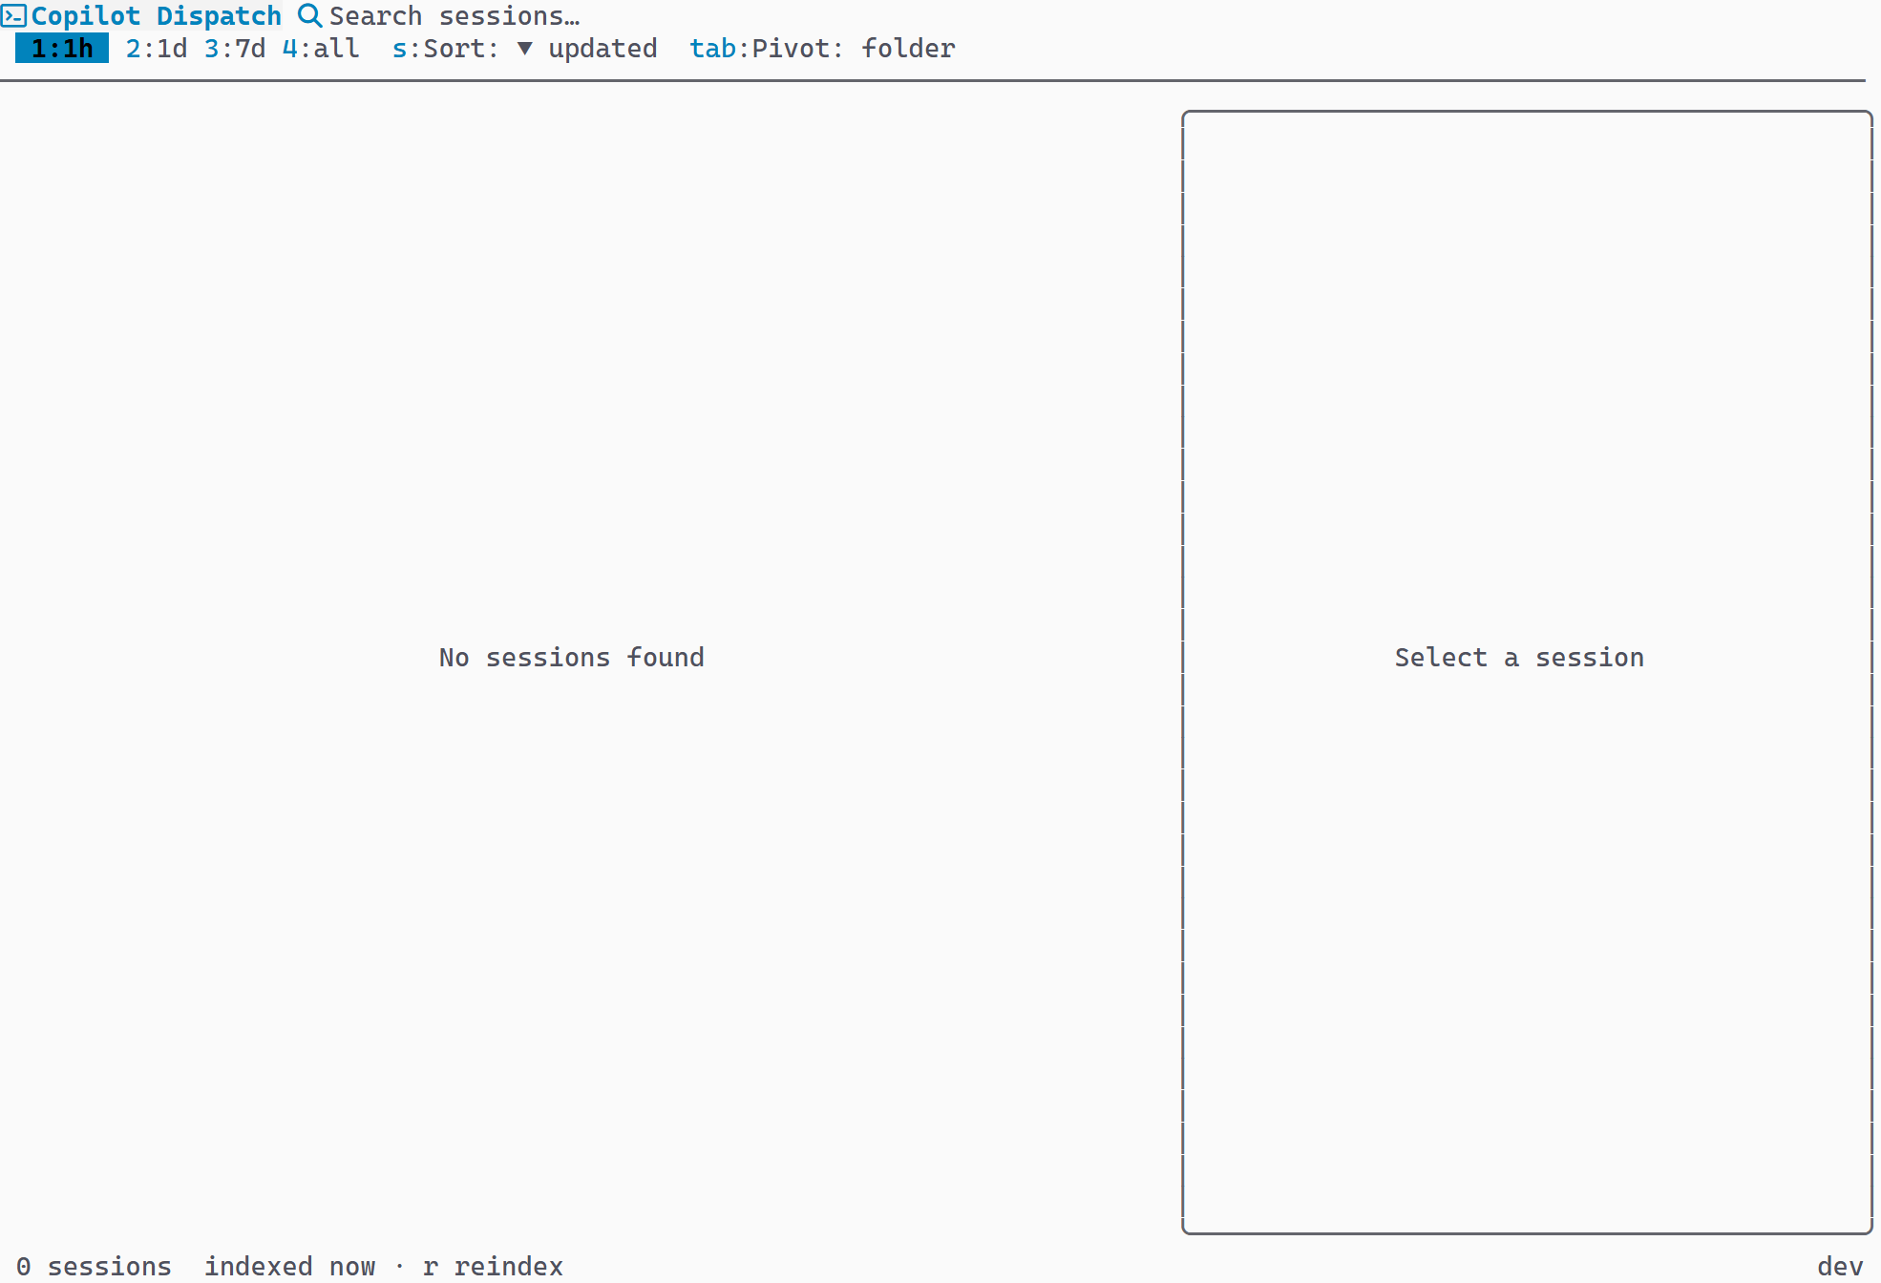Click the indexed now status text
This screenshot has width=1881, height=1283.
tap(289, 1267)
